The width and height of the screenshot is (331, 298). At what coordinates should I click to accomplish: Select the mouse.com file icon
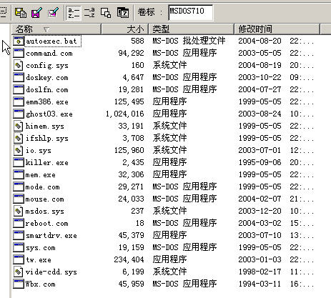(19, 199)
